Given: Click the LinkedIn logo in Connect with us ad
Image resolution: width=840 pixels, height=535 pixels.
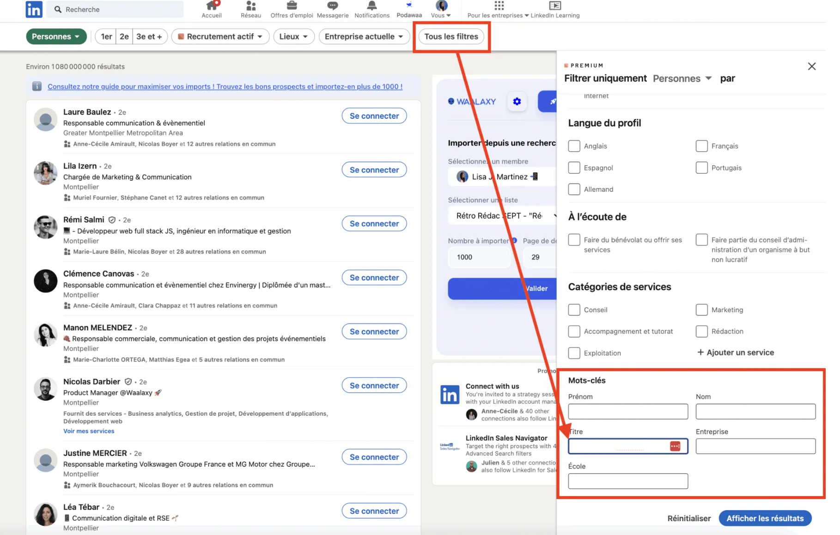Looking at the screenshot, I should tap(450, 395).
